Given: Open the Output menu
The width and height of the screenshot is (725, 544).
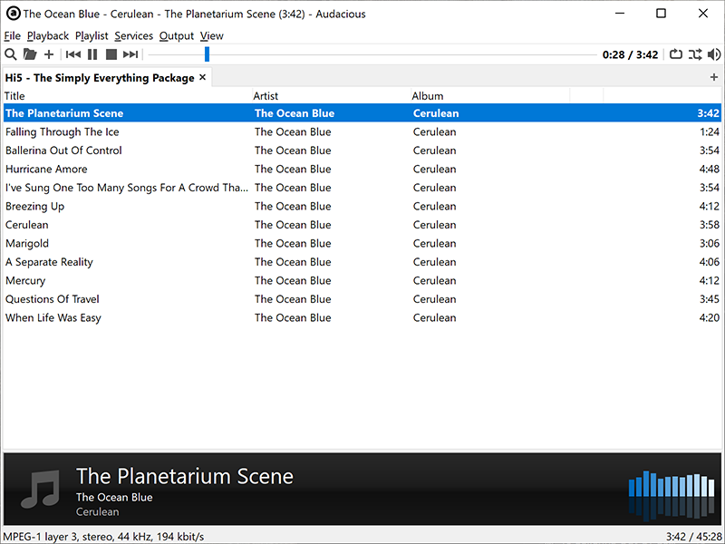Looking at the screenshot, I should (177, 35).
